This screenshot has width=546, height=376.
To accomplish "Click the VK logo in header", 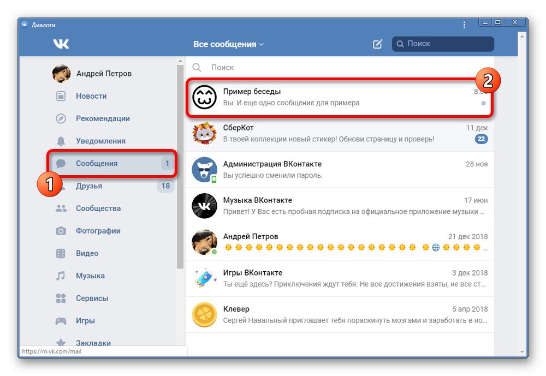I will pyautogui.click(x=61, y=44).
